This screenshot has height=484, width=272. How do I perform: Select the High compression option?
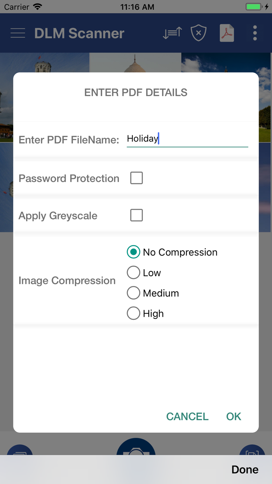[x=133, y=313]
